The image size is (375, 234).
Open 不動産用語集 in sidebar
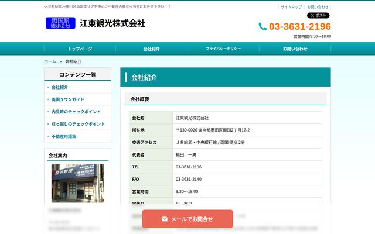point(64,136)
